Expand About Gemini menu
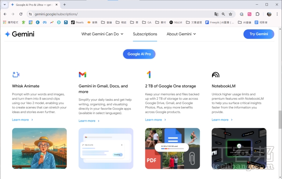The image size is (282, 179). [x=181, y=34]
